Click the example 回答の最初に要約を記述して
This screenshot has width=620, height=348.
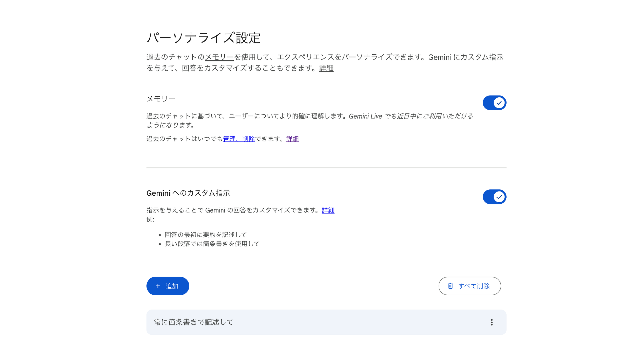click(x=206, y=235)
